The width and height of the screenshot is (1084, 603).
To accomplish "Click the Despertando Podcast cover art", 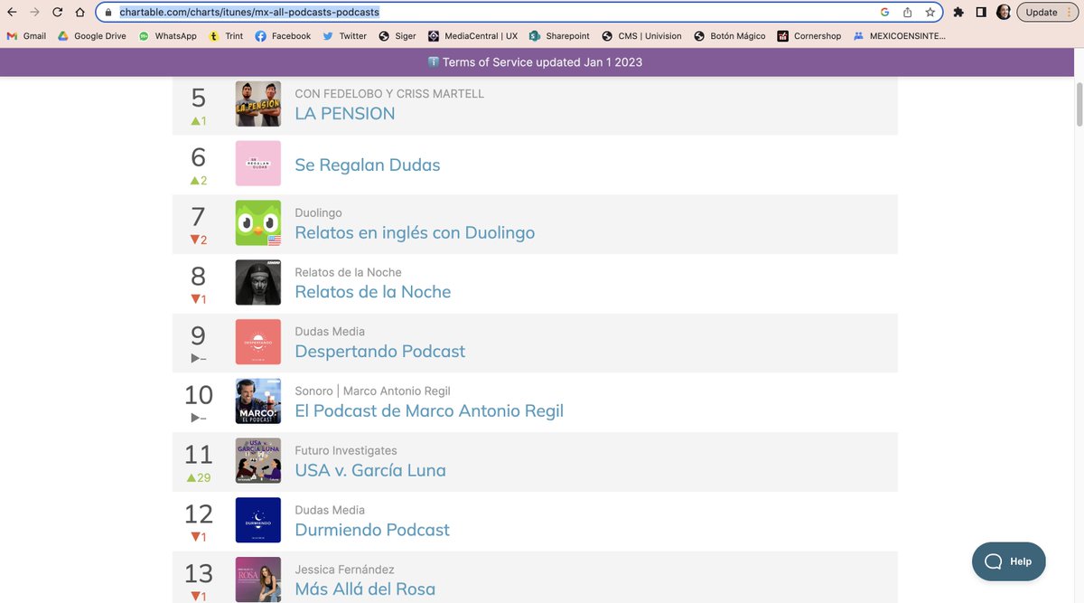I will coord(257,342).
